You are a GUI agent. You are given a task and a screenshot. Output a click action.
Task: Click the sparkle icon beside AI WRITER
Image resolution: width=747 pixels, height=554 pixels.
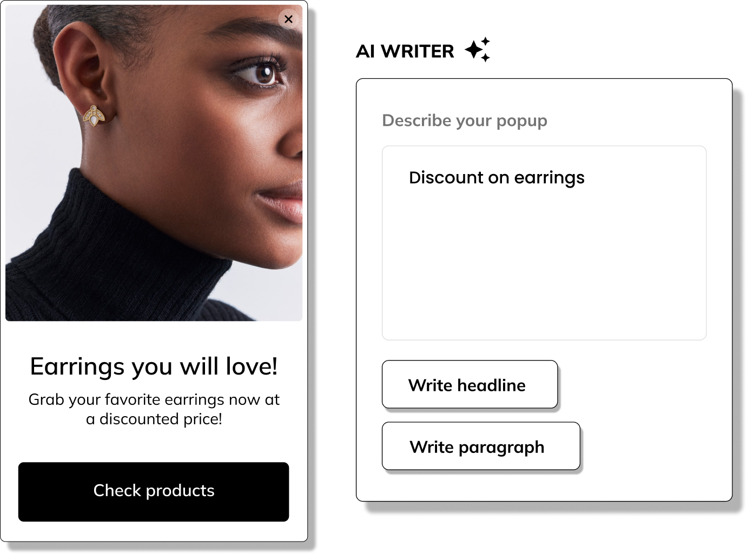(478, 50)
